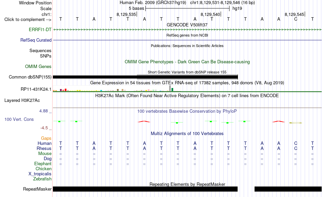Select the 100 Vert. Cons label
The width and height of the screenshot is (322, 197).
coord(19,119)
